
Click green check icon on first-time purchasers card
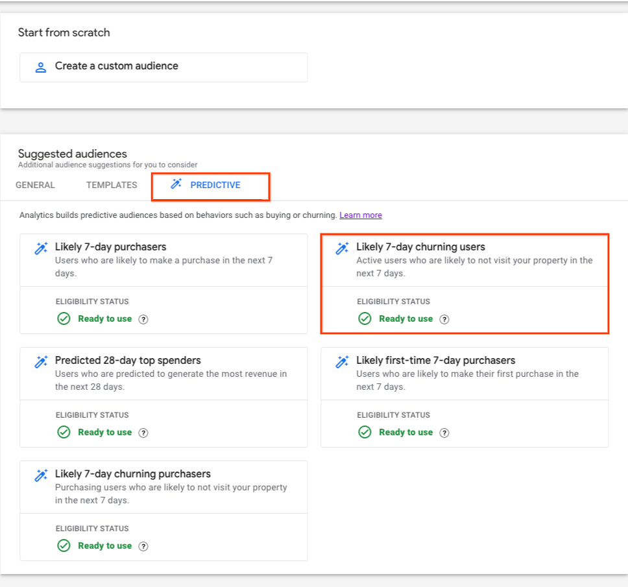coord(365,432)
